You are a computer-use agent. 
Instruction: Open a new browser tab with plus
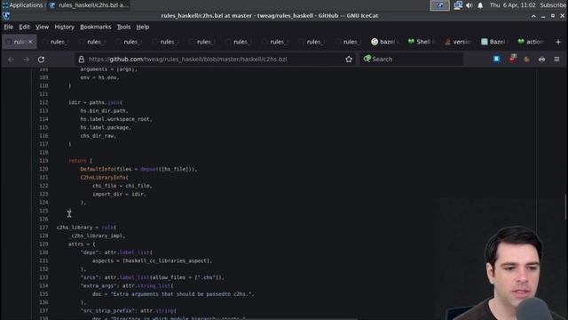[558, 42]
